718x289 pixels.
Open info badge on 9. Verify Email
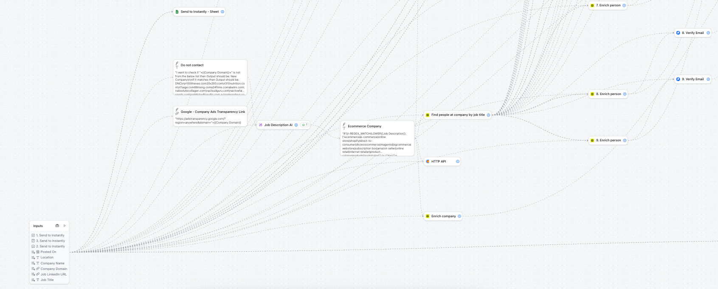click(x=708, y=79)
